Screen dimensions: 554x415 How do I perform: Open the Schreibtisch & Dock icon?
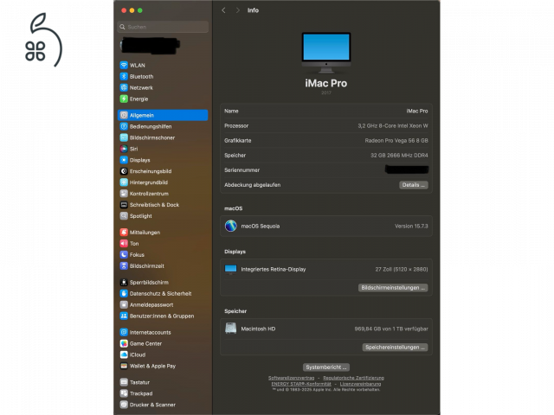pyautogui.click(x=124, y=205)
